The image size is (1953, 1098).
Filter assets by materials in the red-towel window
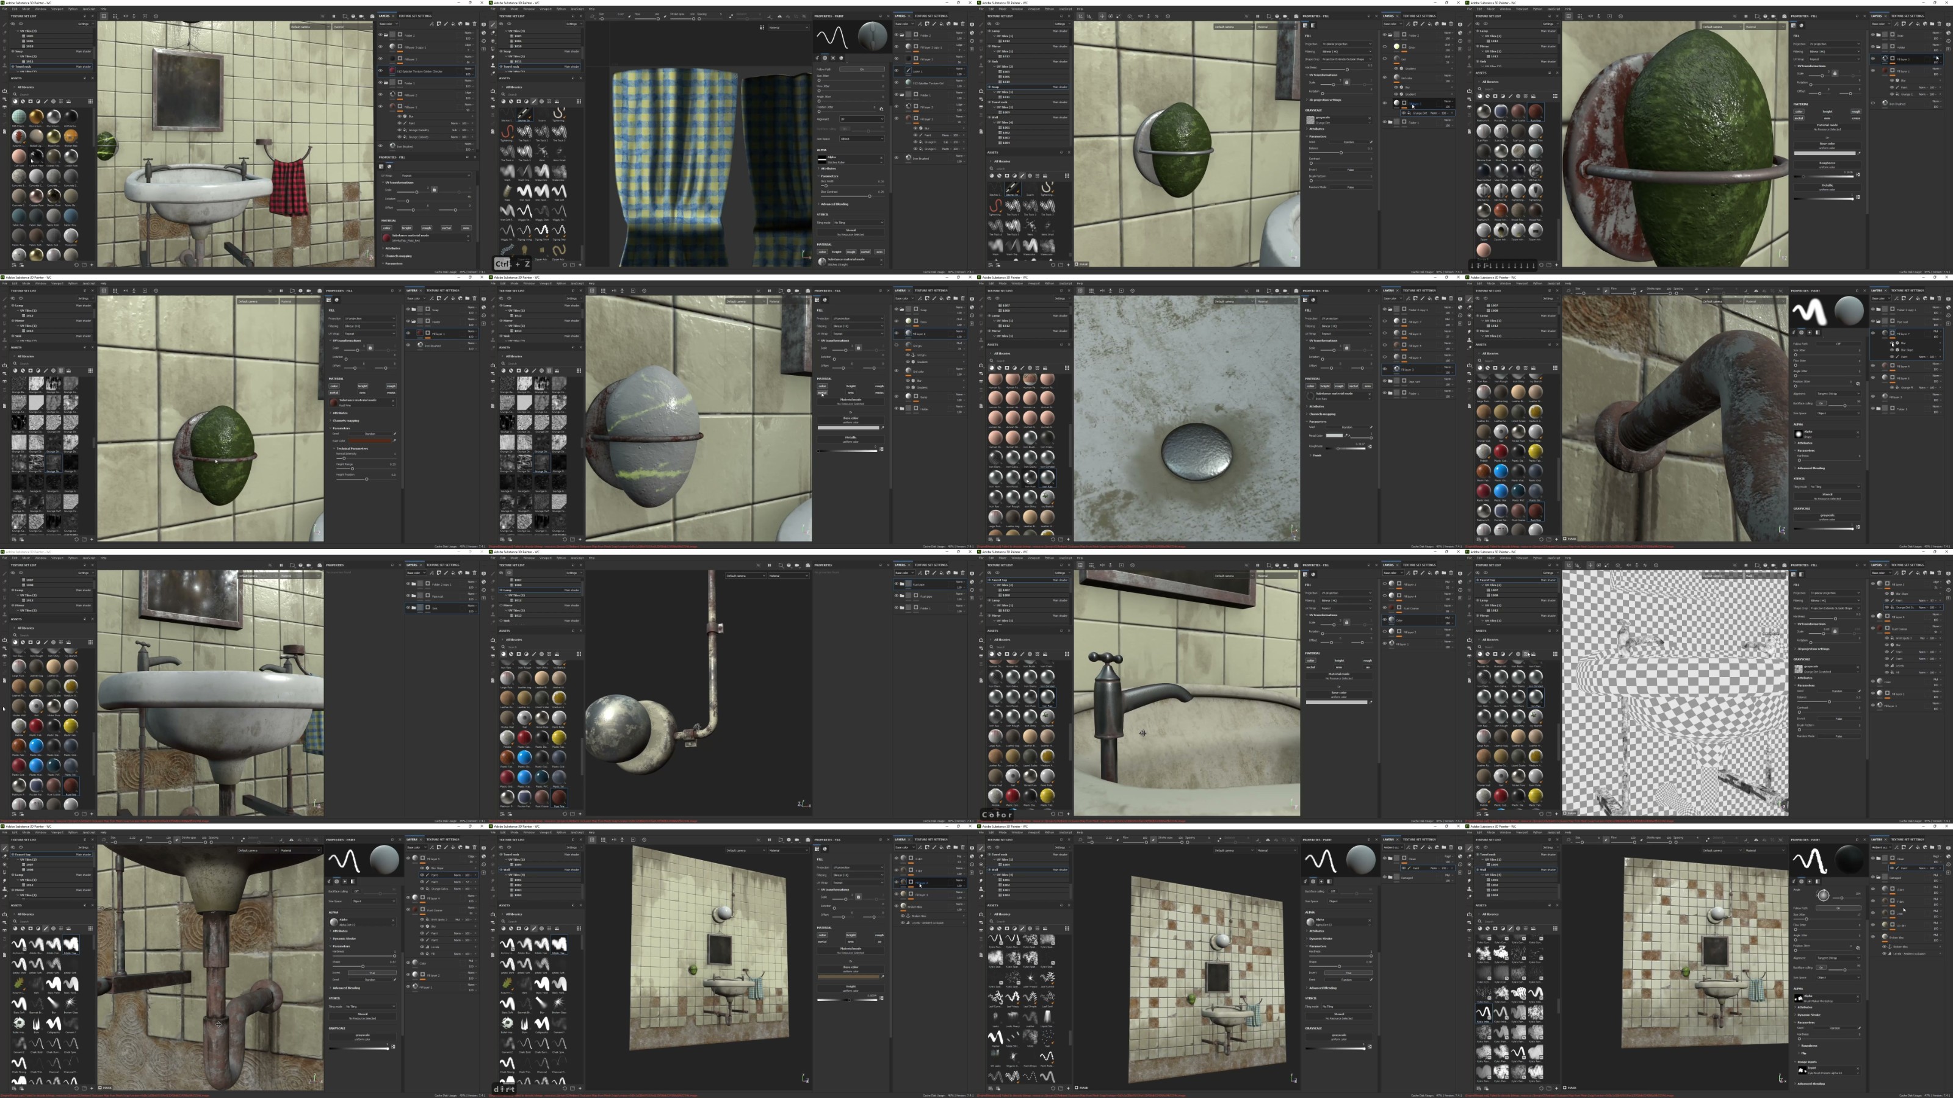pos(15,101)
